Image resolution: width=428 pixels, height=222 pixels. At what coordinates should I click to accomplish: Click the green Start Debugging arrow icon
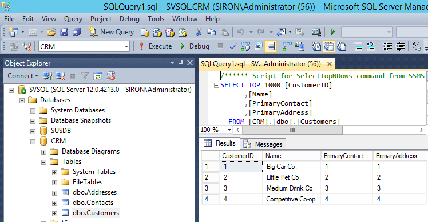tap(333, 32)
